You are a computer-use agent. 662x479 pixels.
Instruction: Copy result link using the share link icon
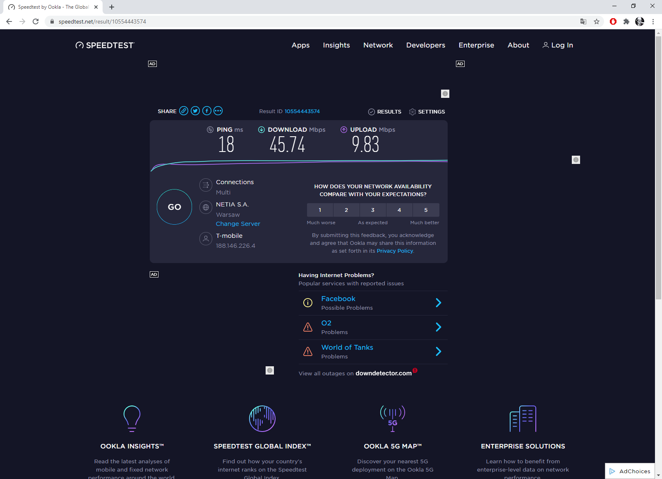coord(184,111)
